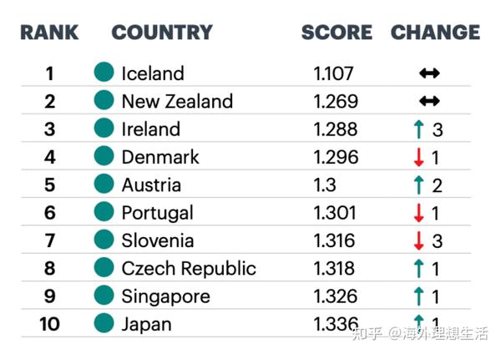Click Denmark's red down arrow
This screenshot has width=501, height=354.
coord(419,157)
